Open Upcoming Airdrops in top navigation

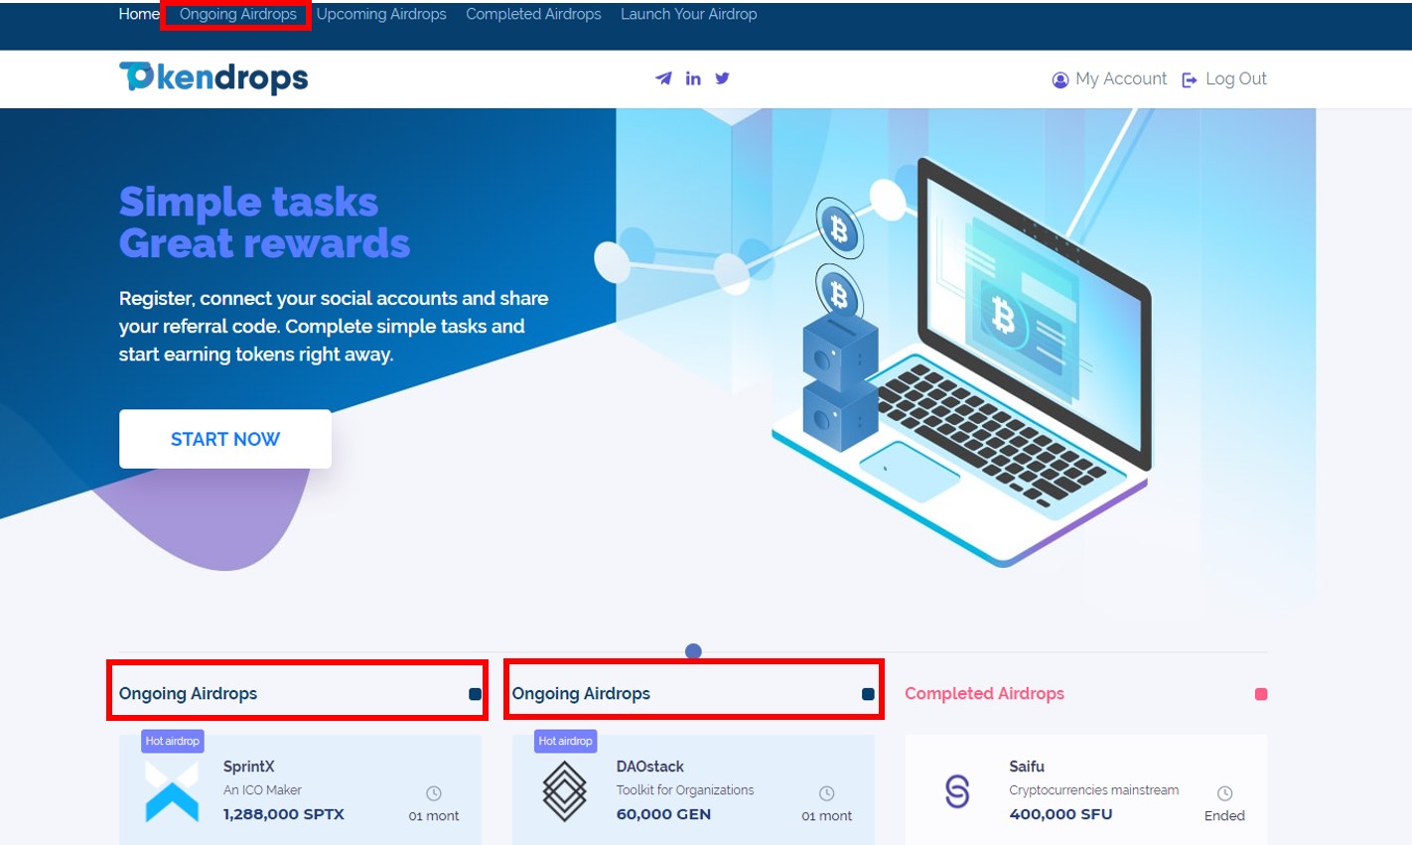point(381,14)
